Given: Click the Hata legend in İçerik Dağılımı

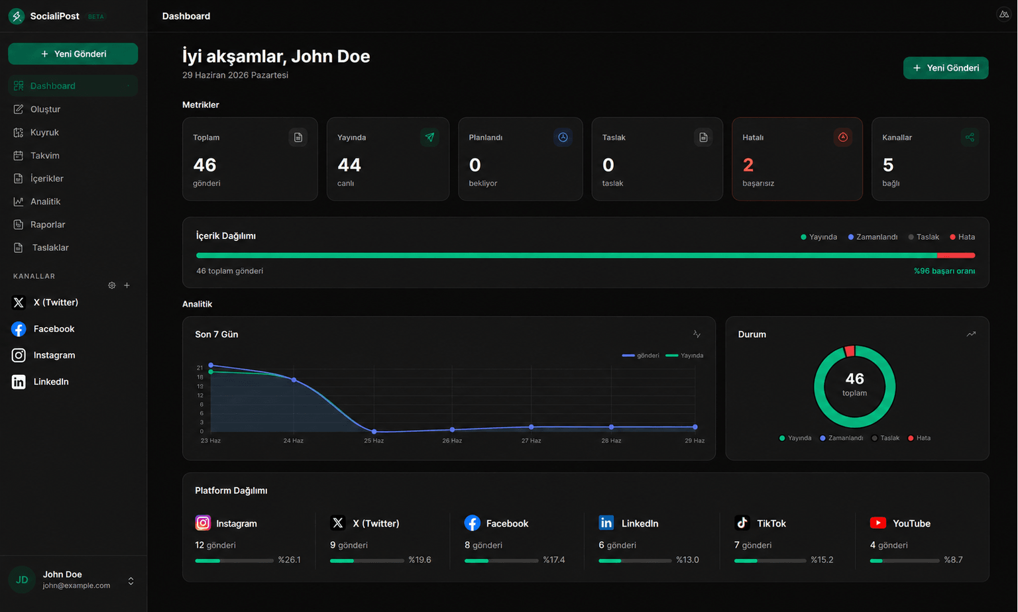Looking at the screenshot, I should click(x=962, y=237).
